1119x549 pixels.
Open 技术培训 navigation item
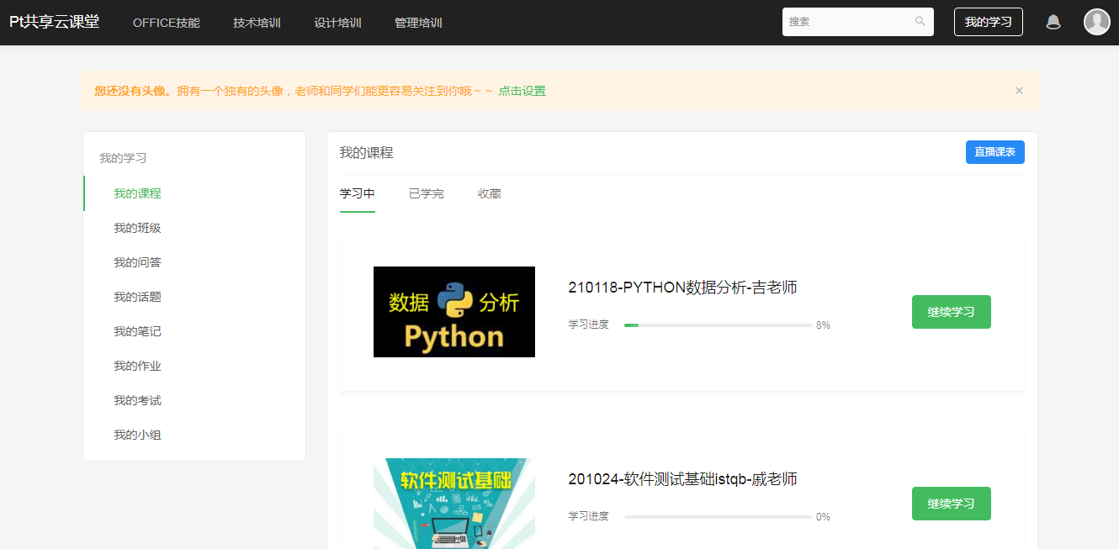click(x=257, y=23)
